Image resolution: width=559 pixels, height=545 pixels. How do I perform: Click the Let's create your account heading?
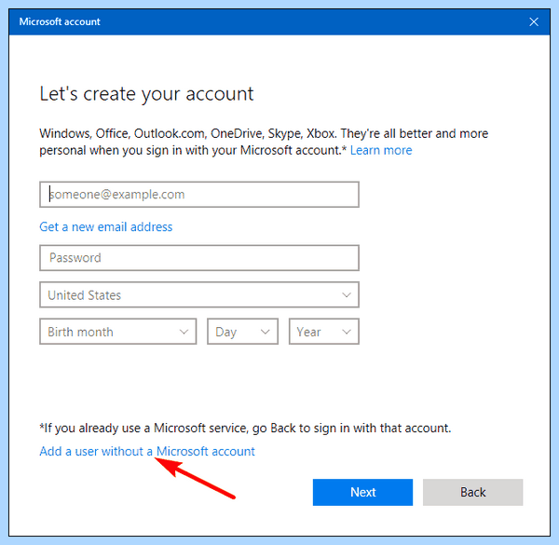point(146,94)
